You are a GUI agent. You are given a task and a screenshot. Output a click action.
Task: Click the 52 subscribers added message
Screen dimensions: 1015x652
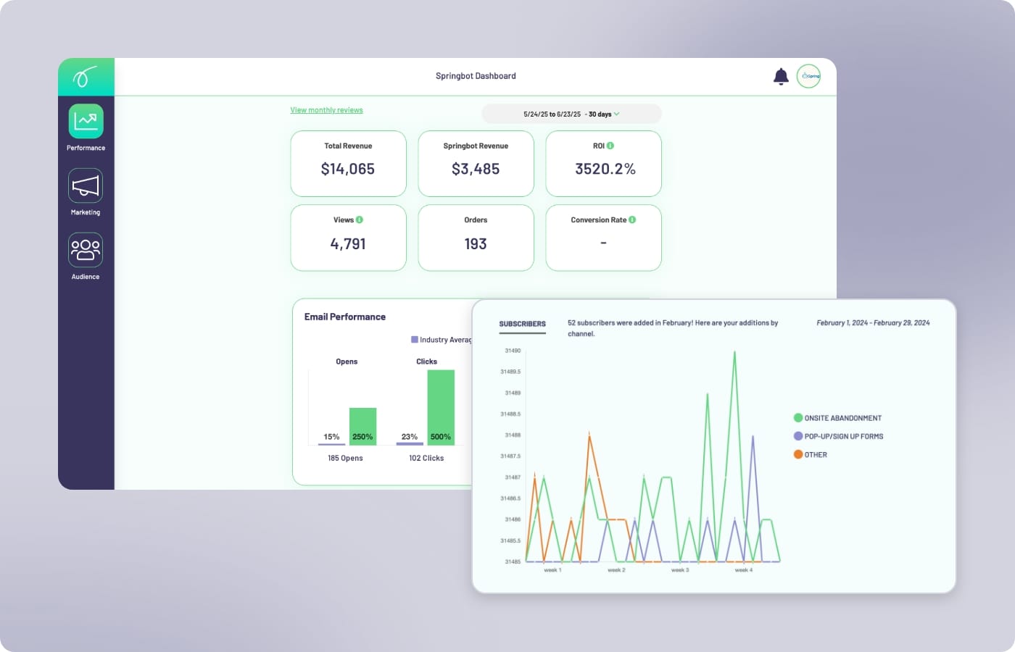pyautogui.click(x=673, y=328)
